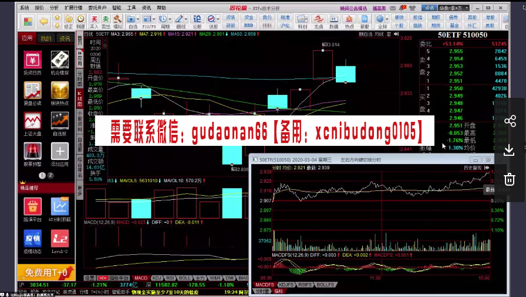Screen dimensions: 526x297
Task: Click the 免费用T+0 banner
Action: [x=46, y=272]
